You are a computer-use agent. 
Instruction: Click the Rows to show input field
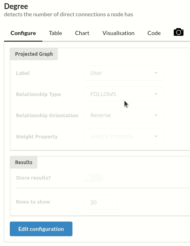point(100,202)
